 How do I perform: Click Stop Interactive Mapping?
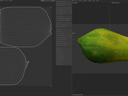click(x=64, y=21)
